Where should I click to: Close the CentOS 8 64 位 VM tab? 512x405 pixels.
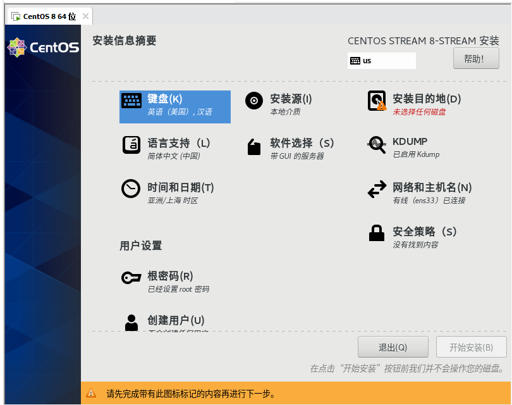85,16
